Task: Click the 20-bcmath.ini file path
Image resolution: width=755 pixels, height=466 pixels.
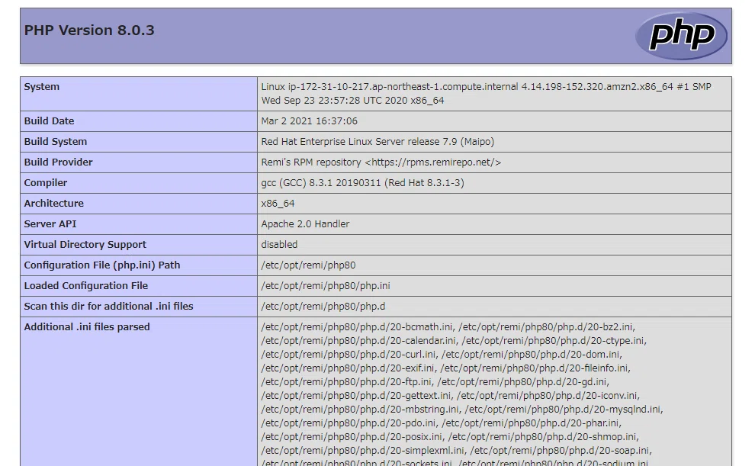Action: 357,327
